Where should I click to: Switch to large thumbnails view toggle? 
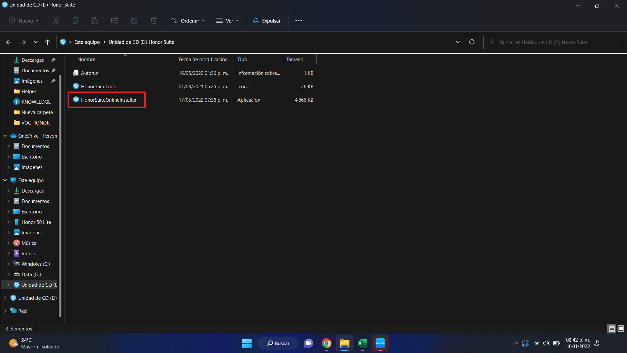(x=621, y=328)
